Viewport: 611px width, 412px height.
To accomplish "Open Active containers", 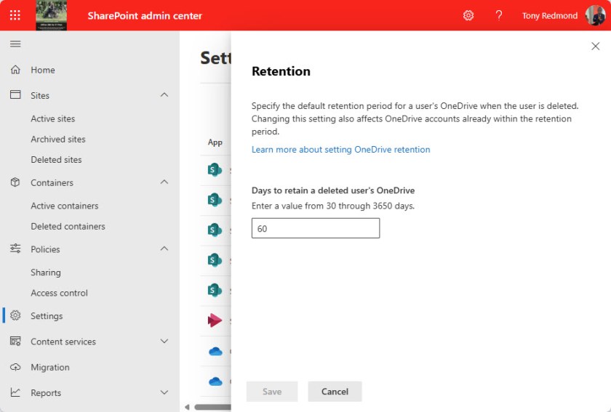I will pyautogui.click(x=65, y=206).
